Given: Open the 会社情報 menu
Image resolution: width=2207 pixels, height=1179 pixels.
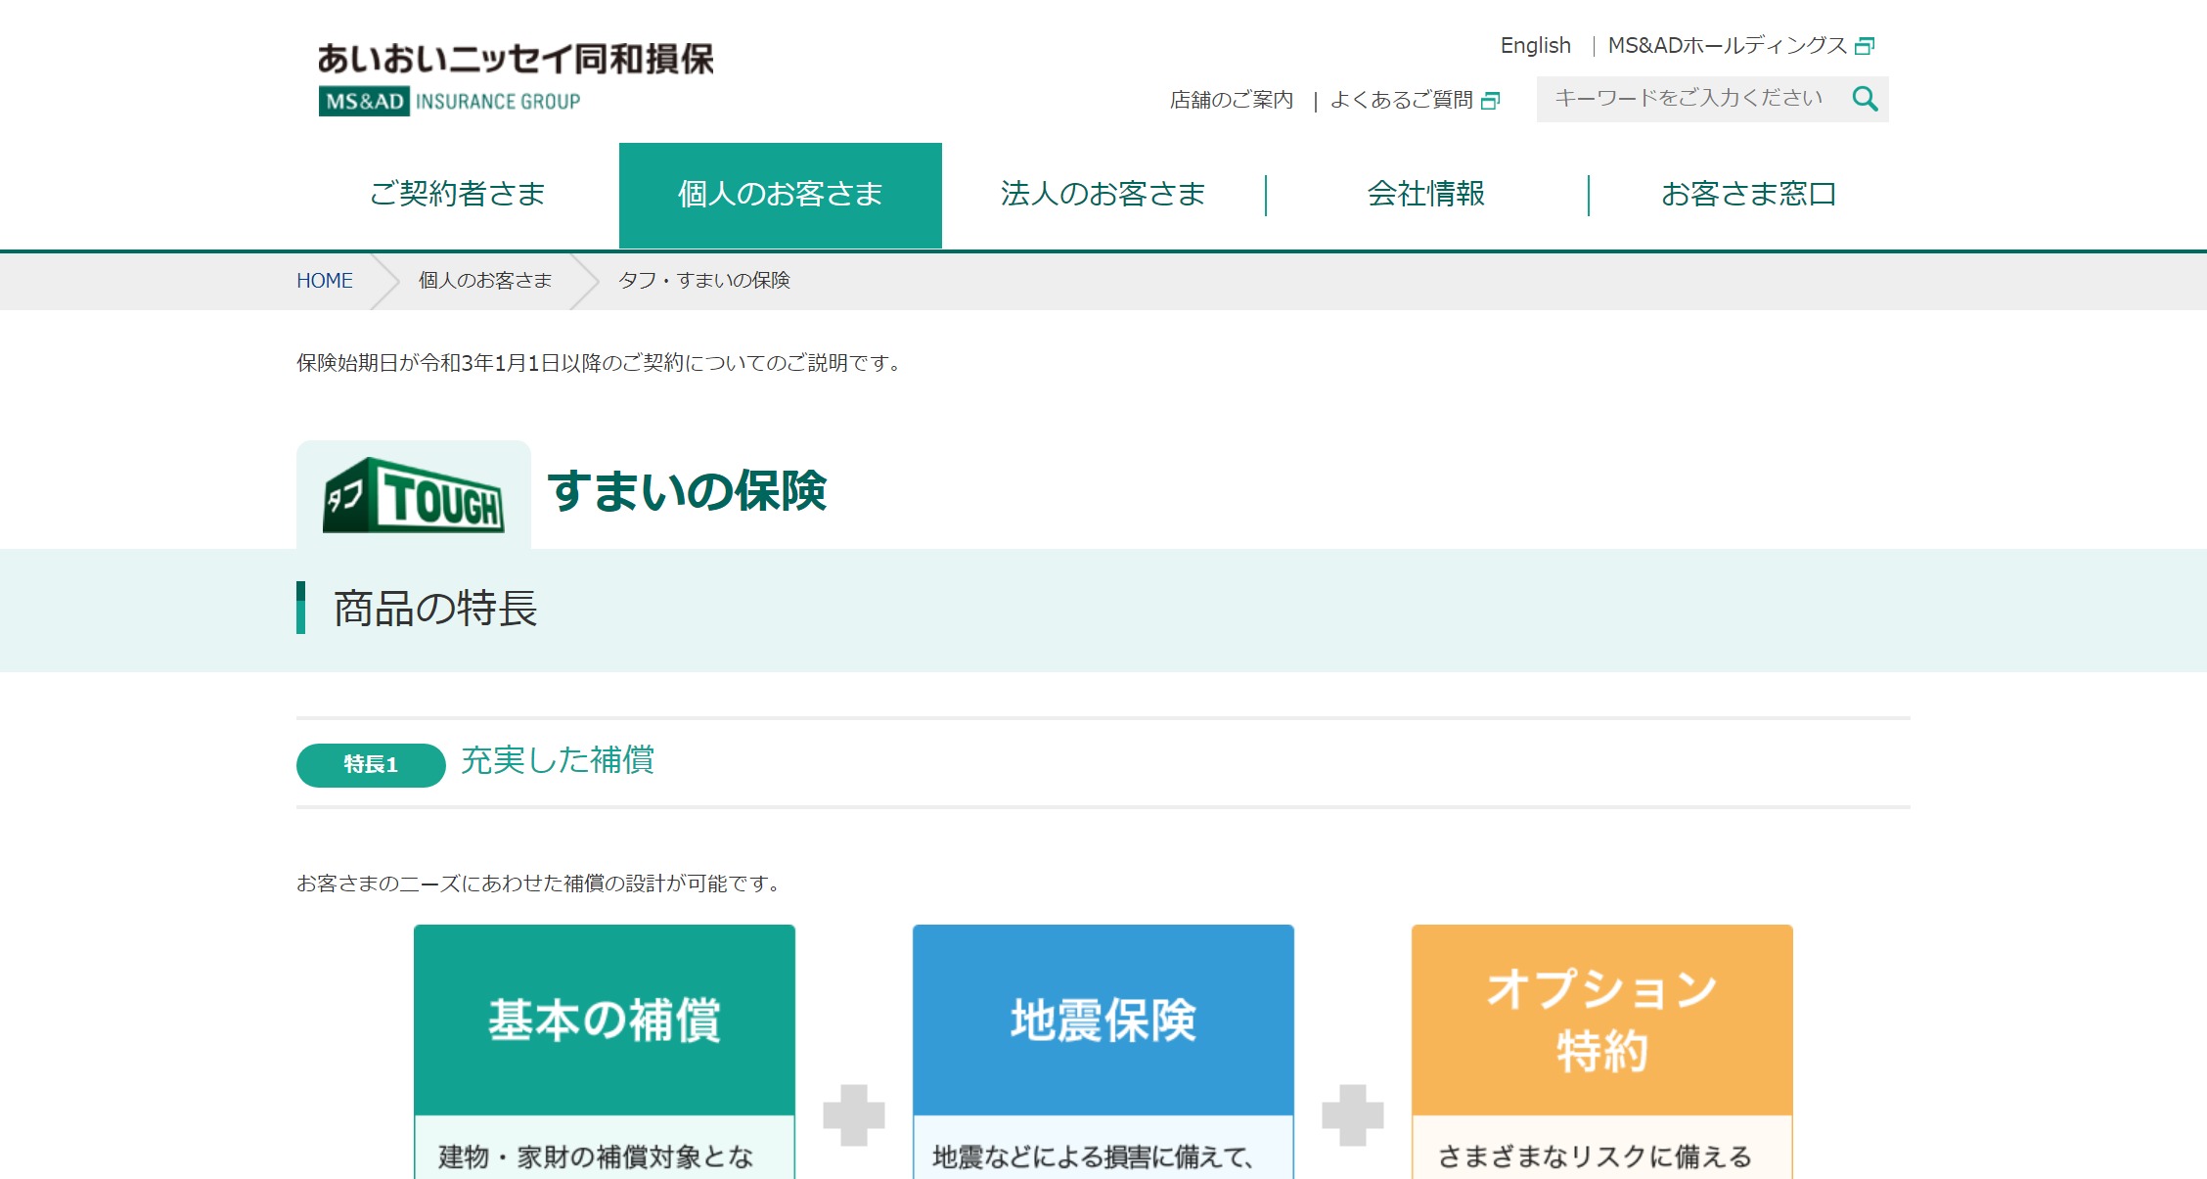Looking at the screenshot, I should click(x=1426, y=195).
